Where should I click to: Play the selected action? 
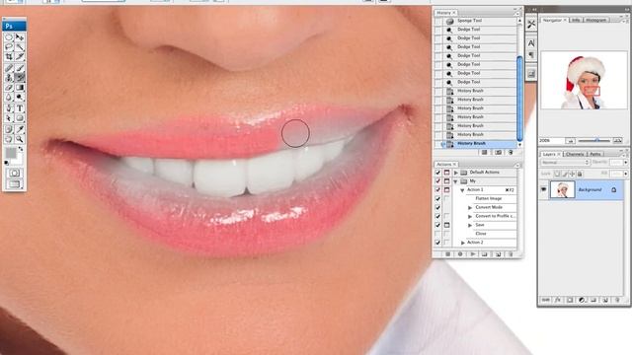pyautogui.click(x=472, y=254)
